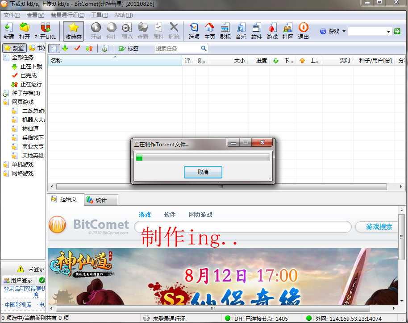
Task: Click 取消 to cancel torrent creation
Action: pyautogui.click(x=203, y=172)
